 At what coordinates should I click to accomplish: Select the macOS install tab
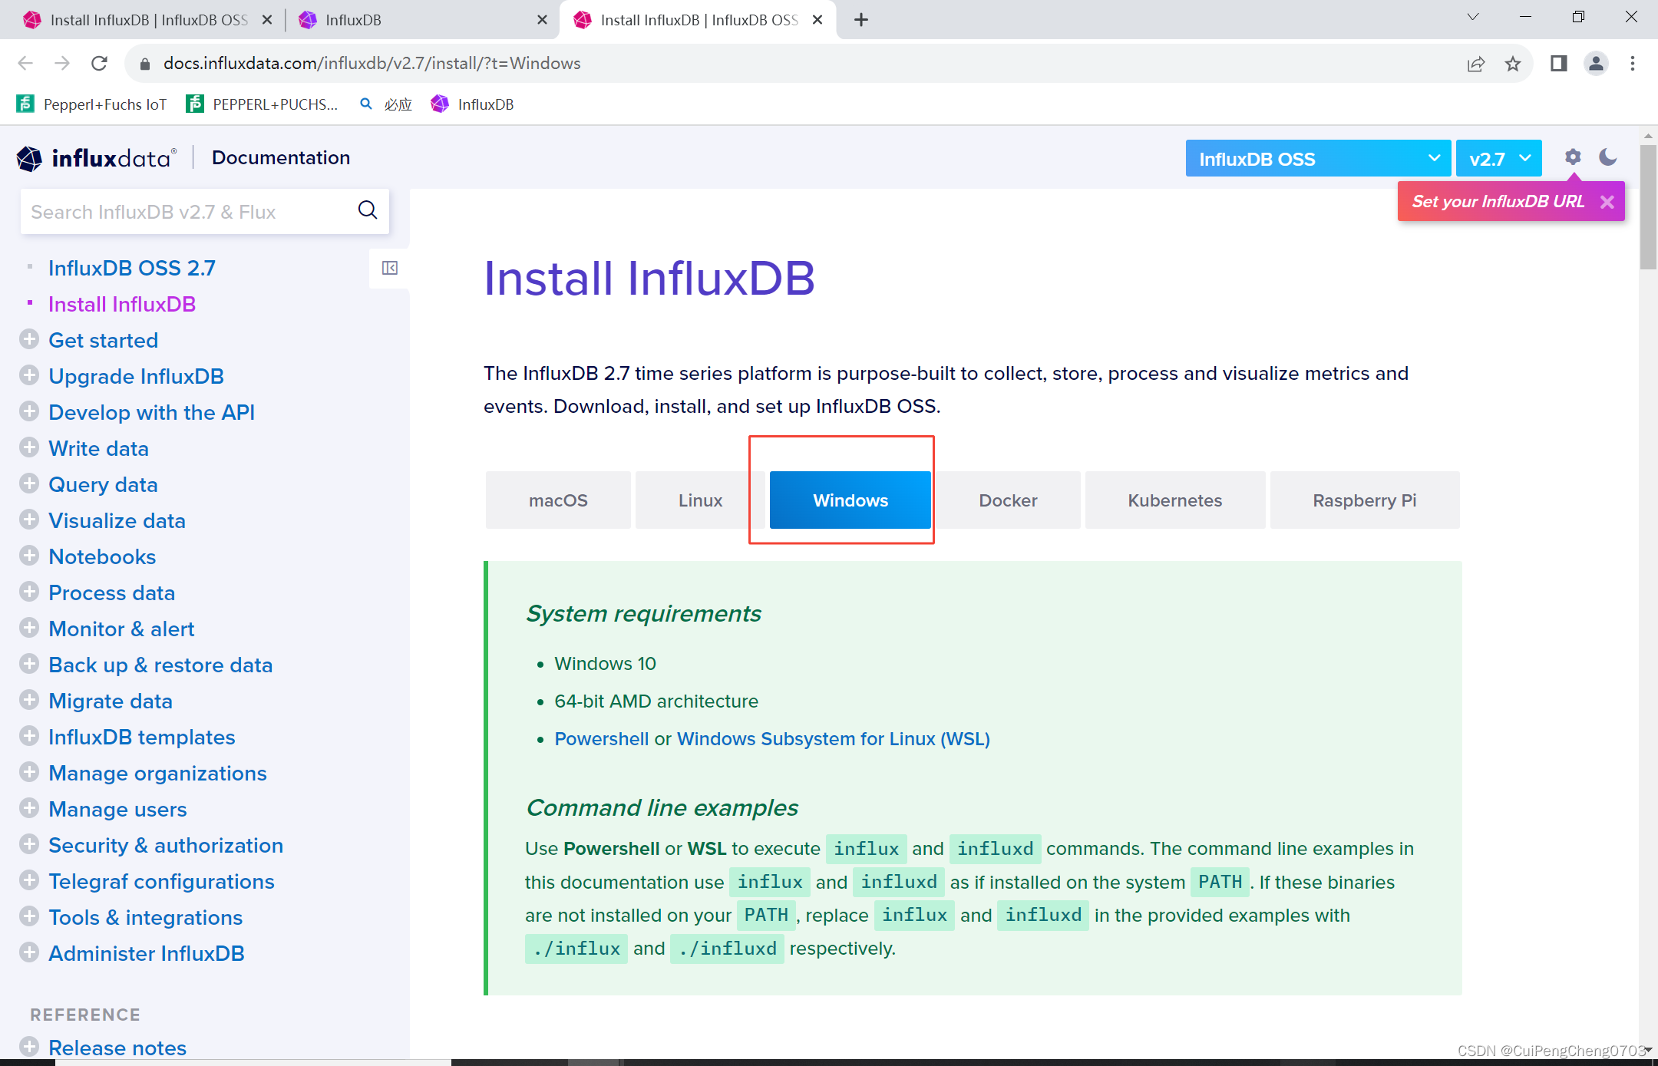click(558, 500)
